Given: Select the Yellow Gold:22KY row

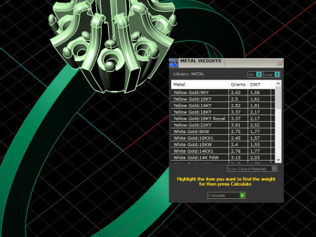Looking at the screenshot, I should coord(223,125).
